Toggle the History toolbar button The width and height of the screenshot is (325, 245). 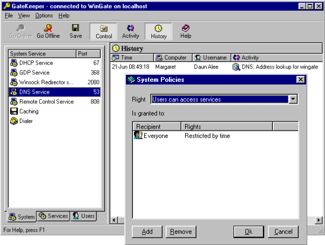coord(158,32)
